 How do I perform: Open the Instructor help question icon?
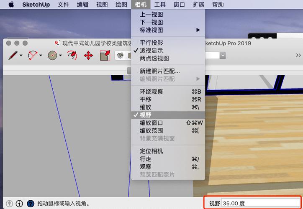click(31, 204)
